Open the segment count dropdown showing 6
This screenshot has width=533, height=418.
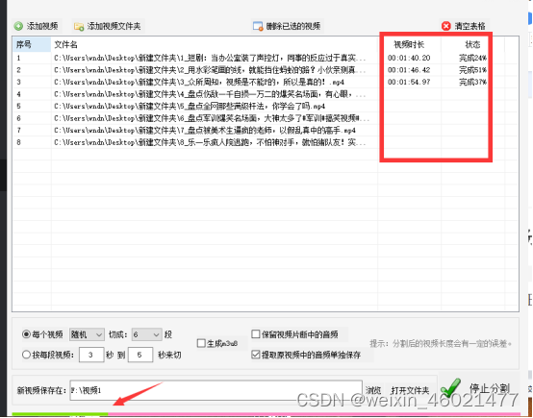pos(146,334)
